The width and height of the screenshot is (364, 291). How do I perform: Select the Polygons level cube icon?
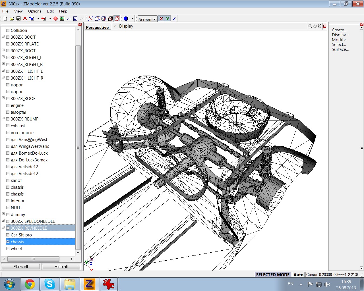104,19
